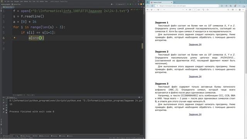
Task: Open Run panel settings gear
Action: (x=139, y=97)
